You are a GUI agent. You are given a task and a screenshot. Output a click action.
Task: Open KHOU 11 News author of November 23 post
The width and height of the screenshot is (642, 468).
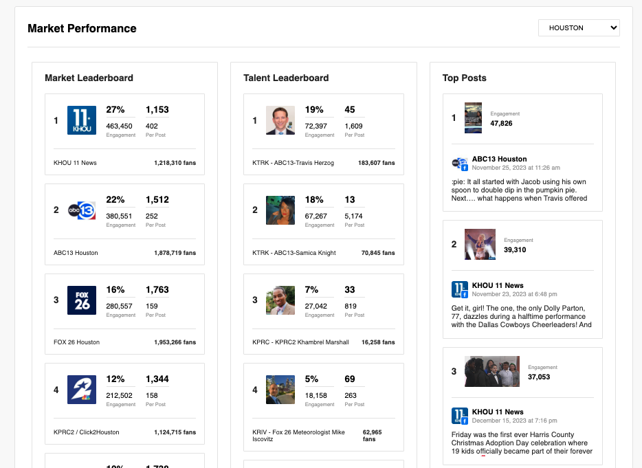(498, 285)
